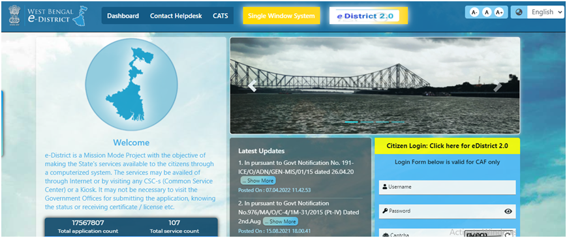Screen dimensions: 567x238
Task: Click the West Bengal map circle
Action: point(131,85)
